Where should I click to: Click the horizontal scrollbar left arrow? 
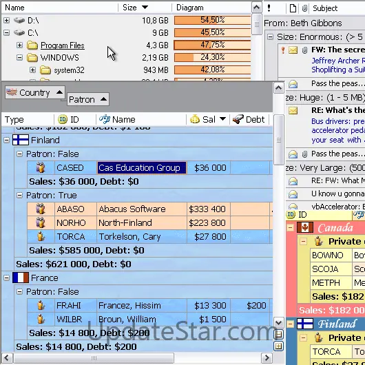pos(6,357)
